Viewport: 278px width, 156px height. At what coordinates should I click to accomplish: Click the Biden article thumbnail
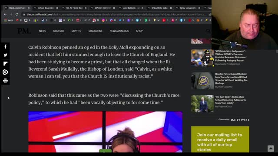[x=202, y=104]
